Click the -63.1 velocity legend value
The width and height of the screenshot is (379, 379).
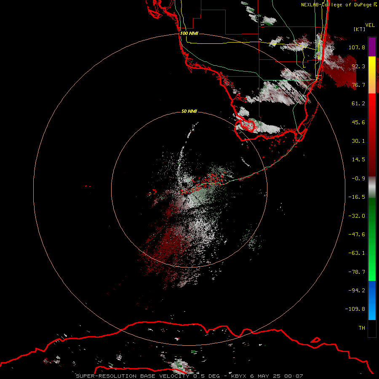pos(357,253)
